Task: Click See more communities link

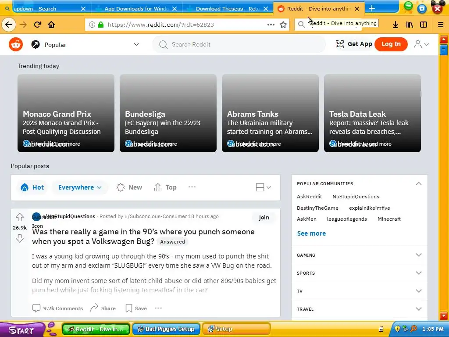Action: click(311, 233)
